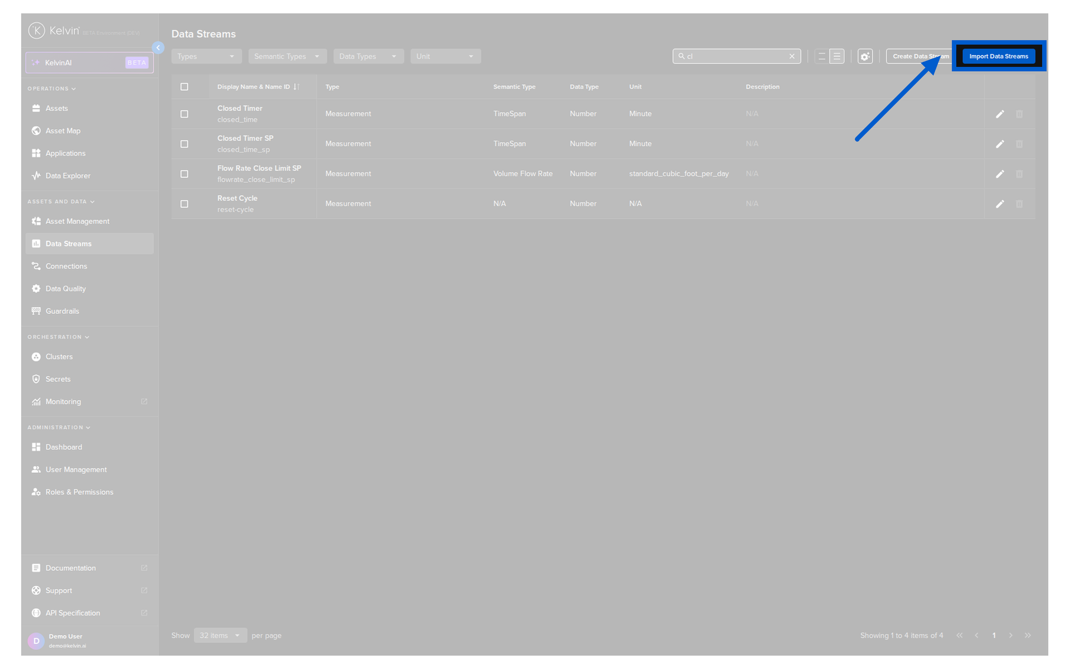Navigate to Data Quality page

pos(66,289)
